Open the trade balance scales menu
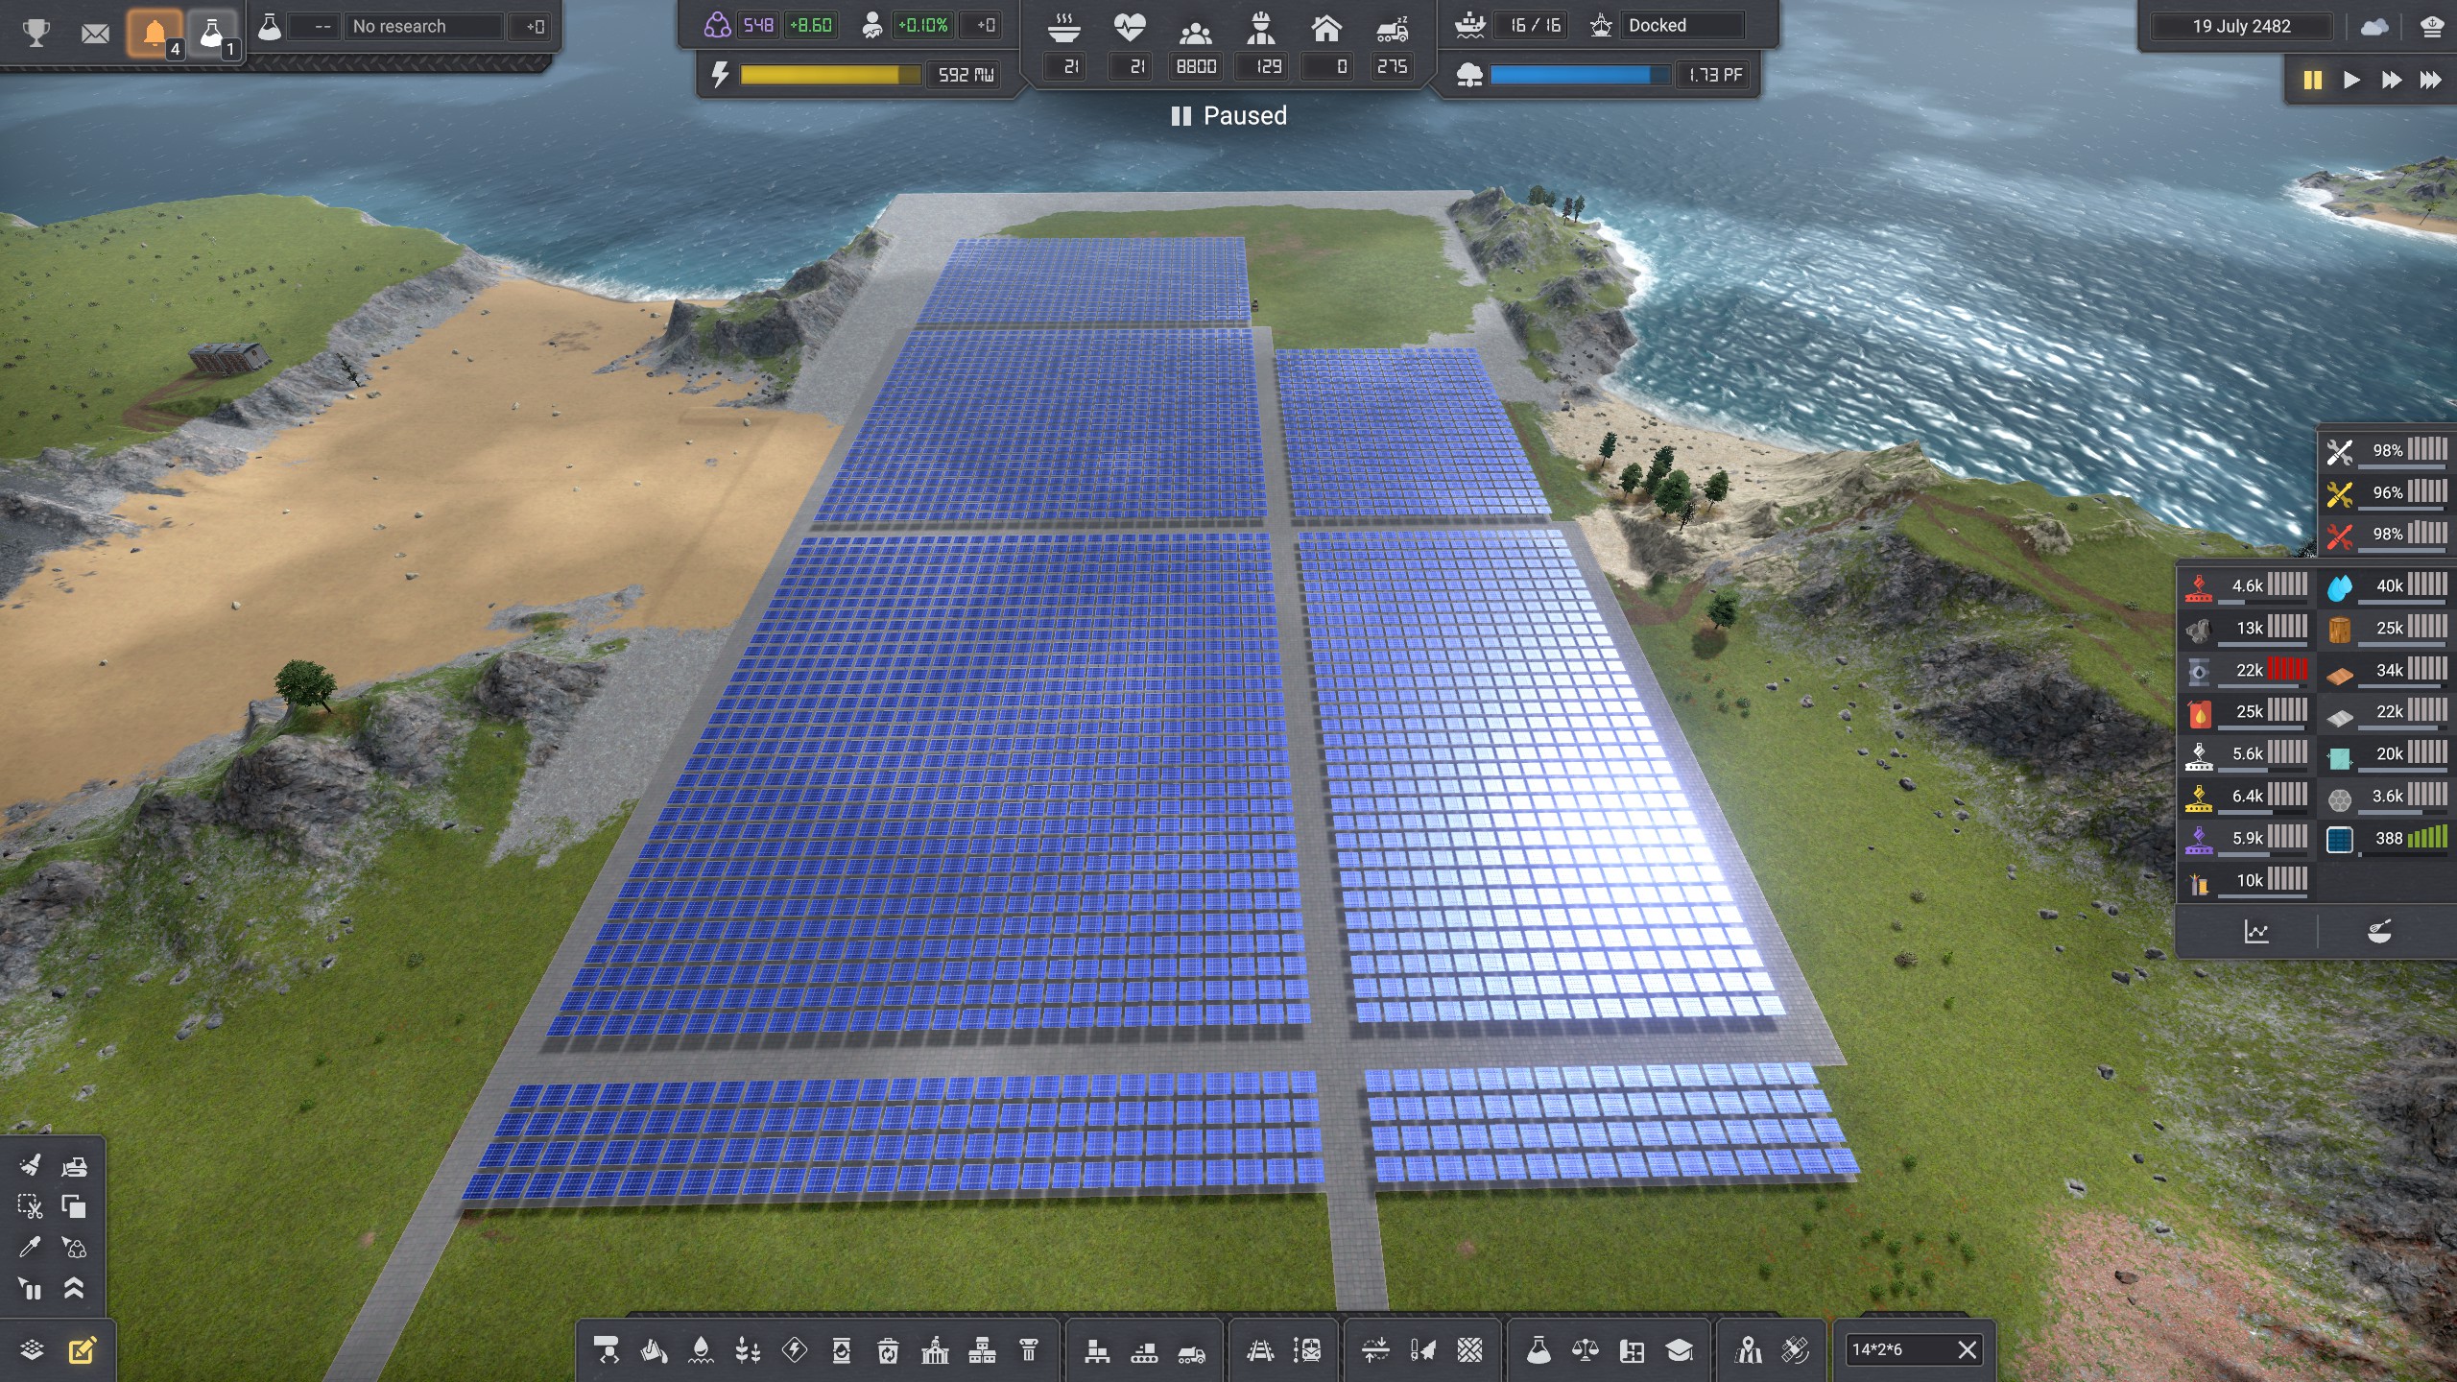2457x1382 pixels. click(1586, 1350)
